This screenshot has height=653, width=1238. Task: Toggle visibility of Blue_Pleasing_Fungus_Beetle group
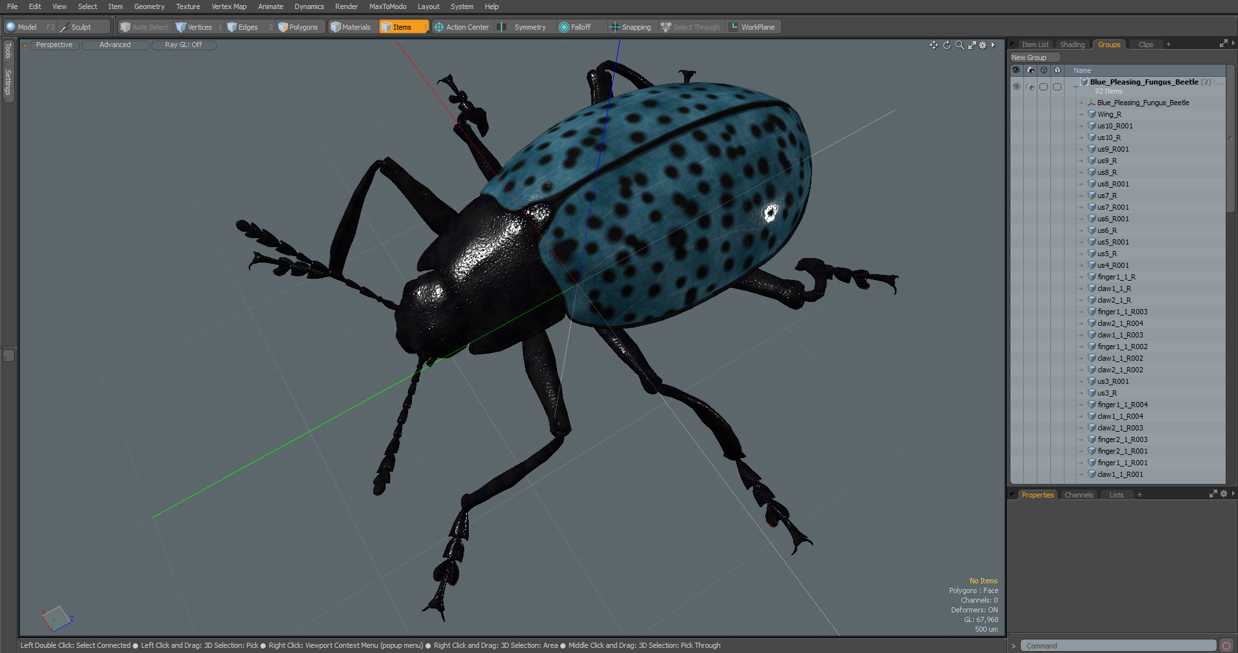(x=1016, y=86)
